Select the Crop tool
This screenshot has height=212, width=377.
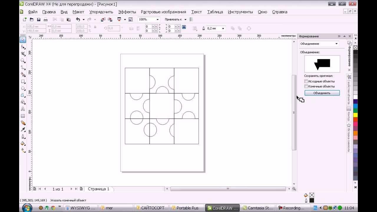(23, 54)
